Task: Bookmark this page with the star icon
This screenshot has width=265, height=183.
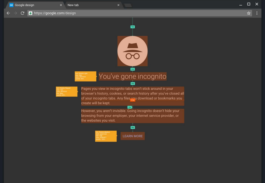Action: [249, 13]
